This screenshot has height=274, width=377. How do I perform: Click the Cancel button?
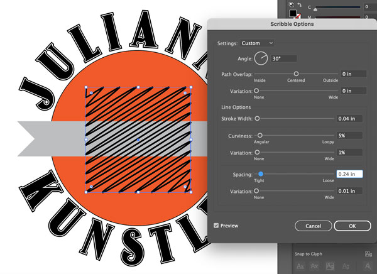click(x=314, y=226)
